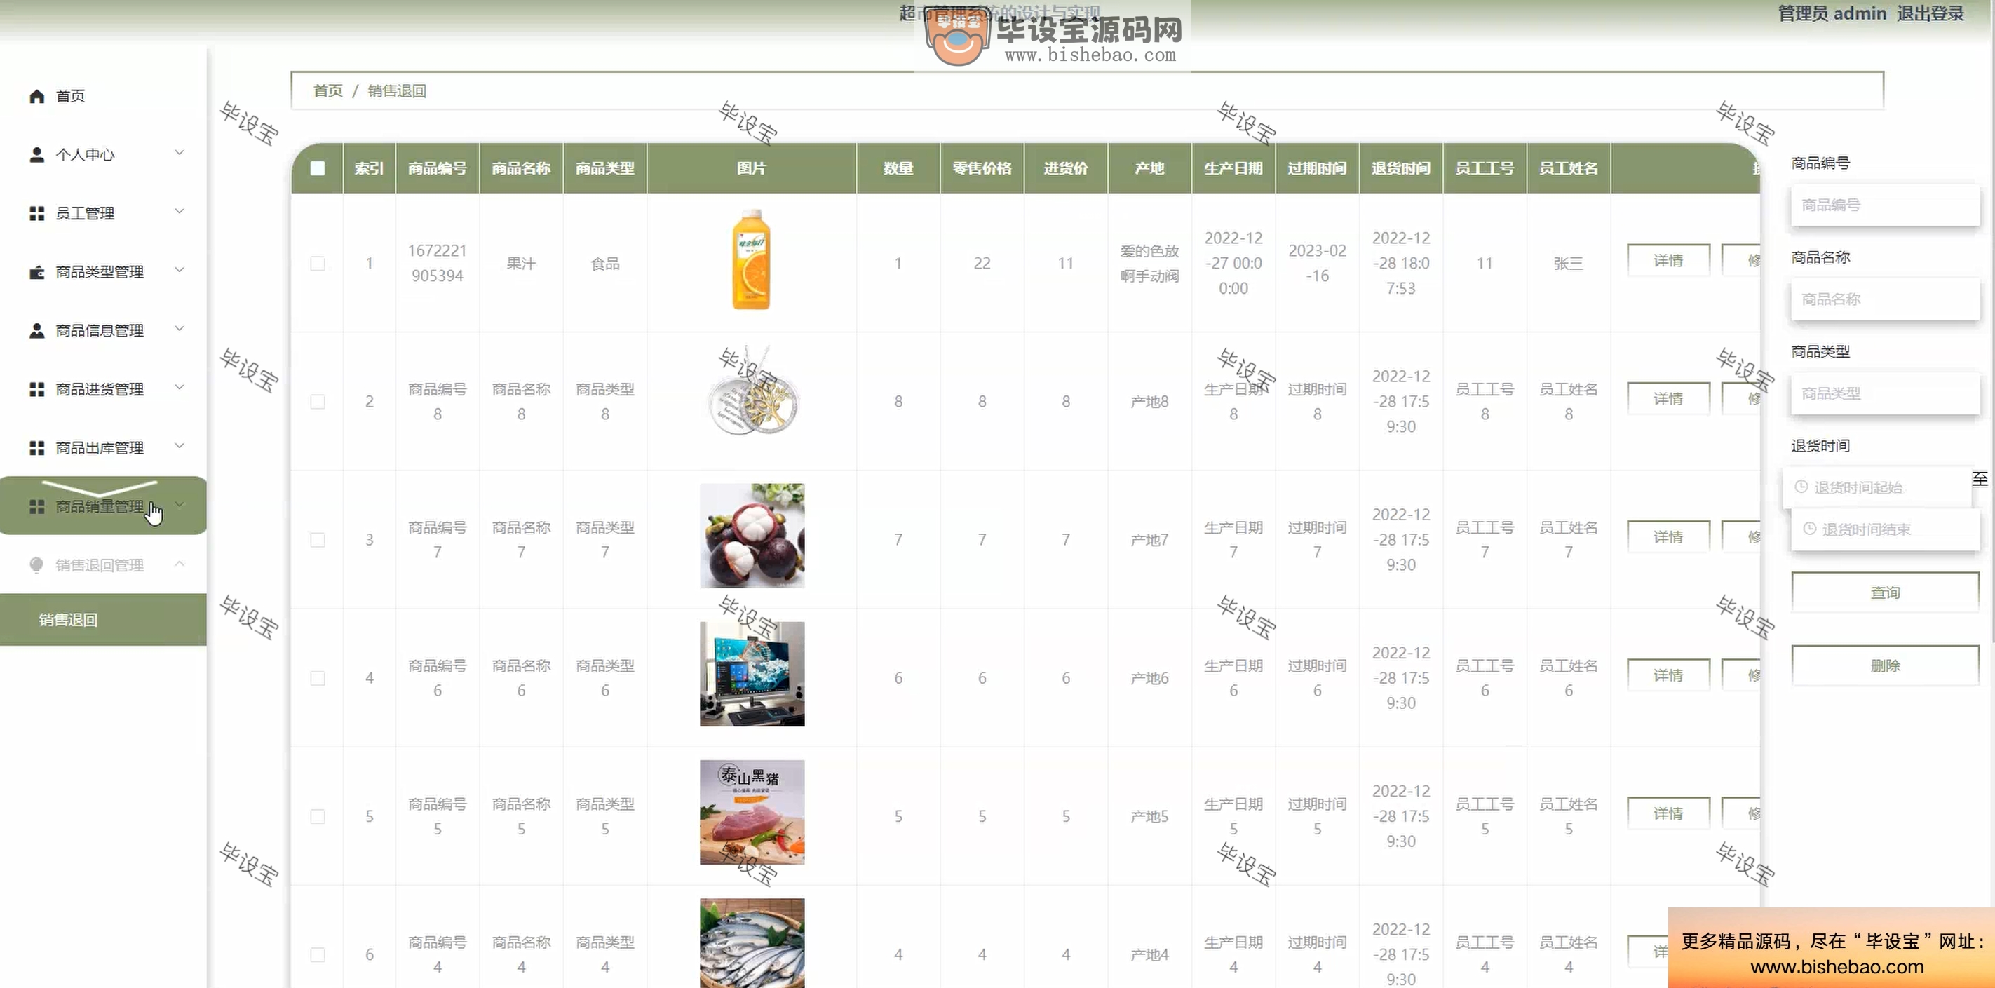The image size is (1995, 988).
Task: Click the orange juice bottle thumbnail
Action: click(751, 259)
